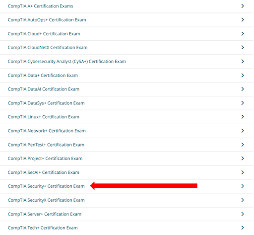This screenshot has height=235, width=254.
Task: Click the Project+ row arrow icon
Action: point(243,158)
